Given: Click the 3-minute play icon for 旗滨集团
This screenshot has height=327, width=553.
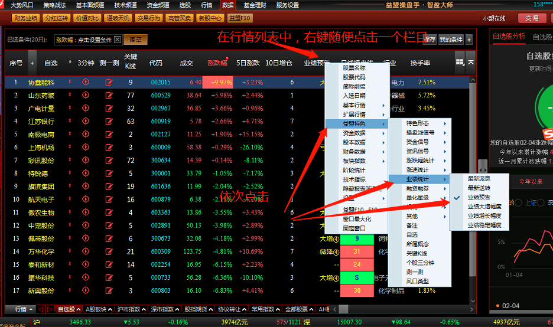Looking at the screenshot, I should point(85,187).
